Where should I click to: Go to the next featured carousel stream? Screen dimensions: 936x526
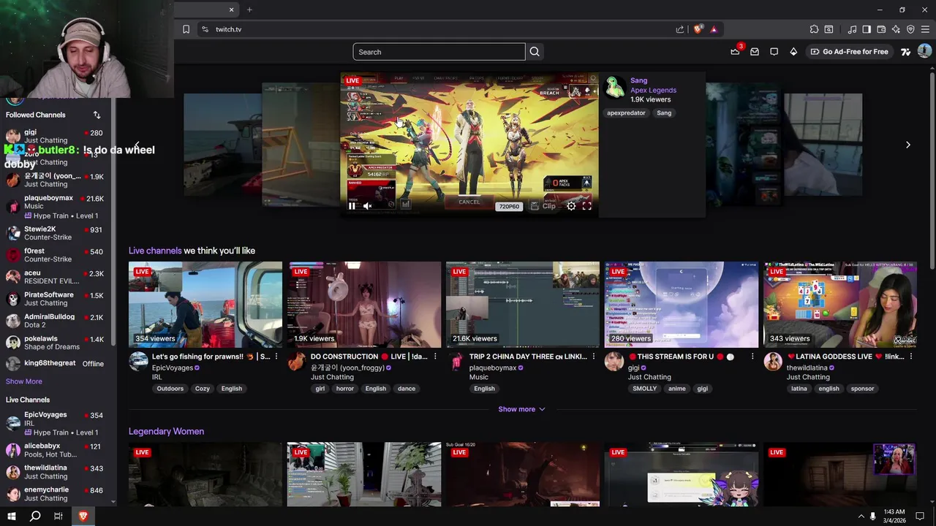pyautogui.click(x=908, y=145)
